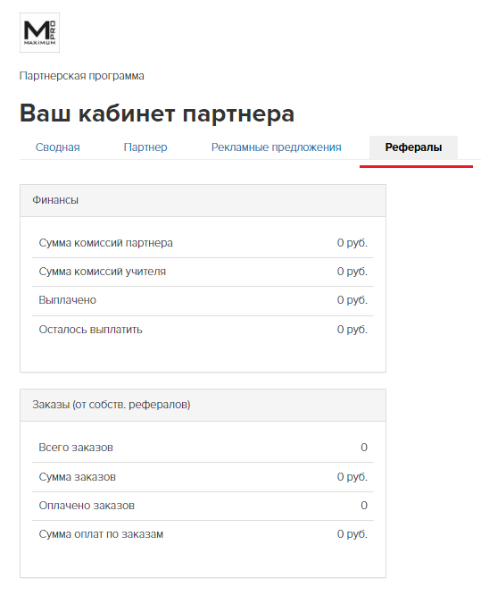Click the Сумма оплат по заказам amount
Screen dimensions: 481x595
click(352, 534)
